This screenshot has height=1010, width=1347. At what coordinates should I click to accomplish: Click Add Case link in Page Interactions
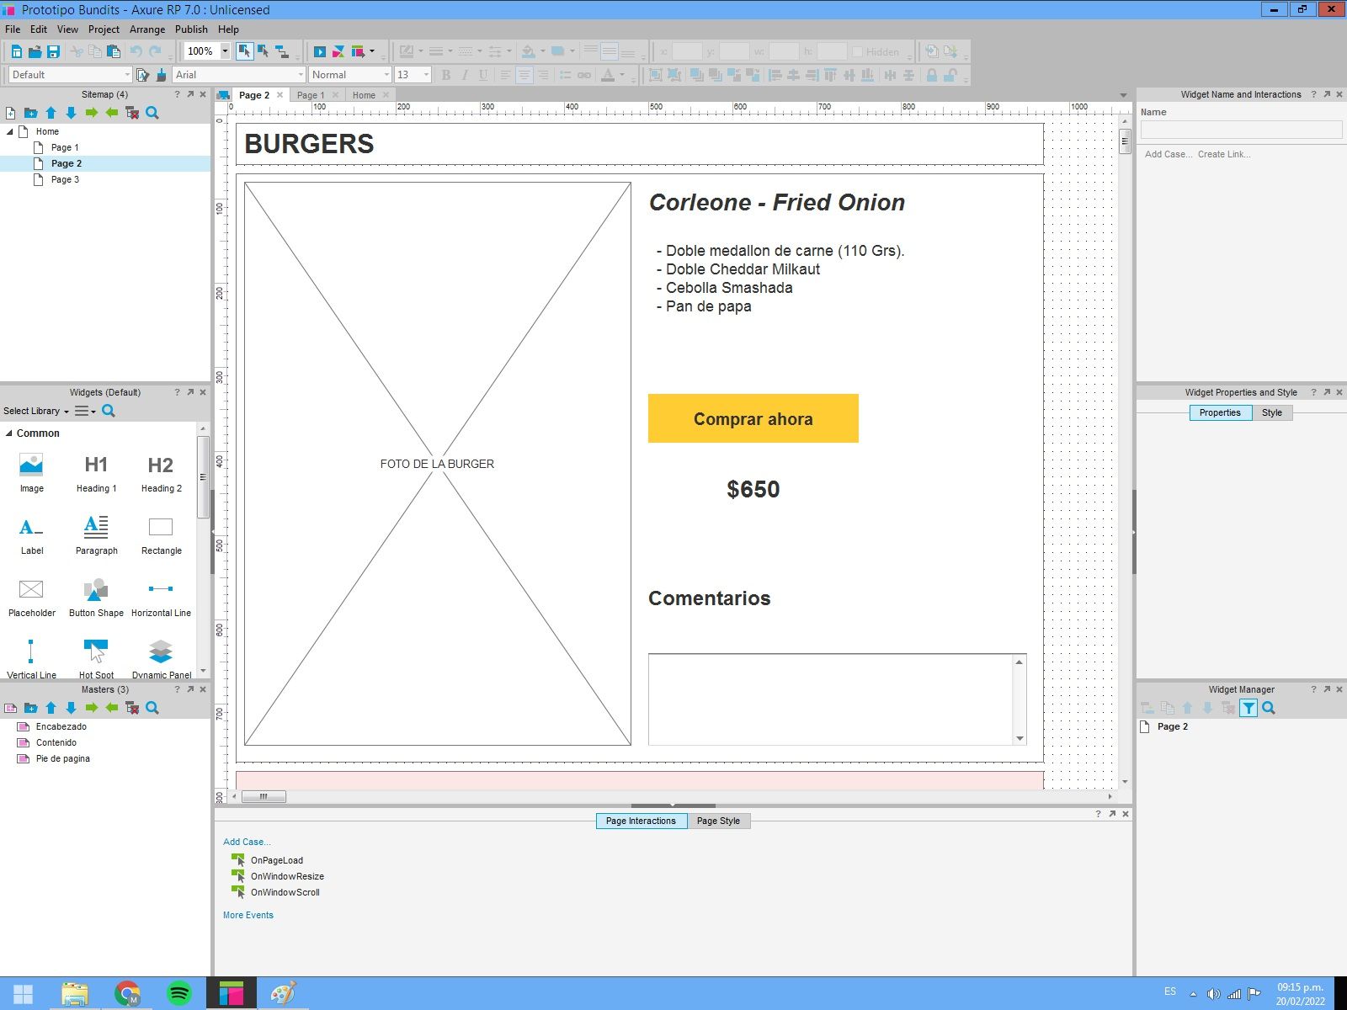pos(247,842)
